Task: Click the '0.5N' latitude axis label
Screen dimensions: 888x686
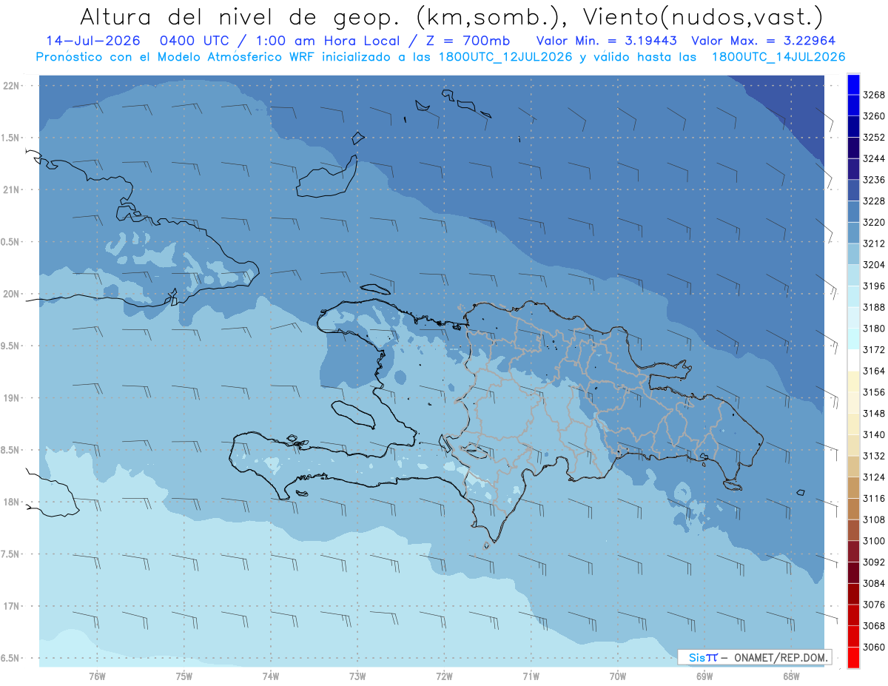Action: tap(10, 242)
